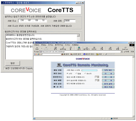Click the channel usage progress bar
136x121 pixels.
click(x=90, y=70)
